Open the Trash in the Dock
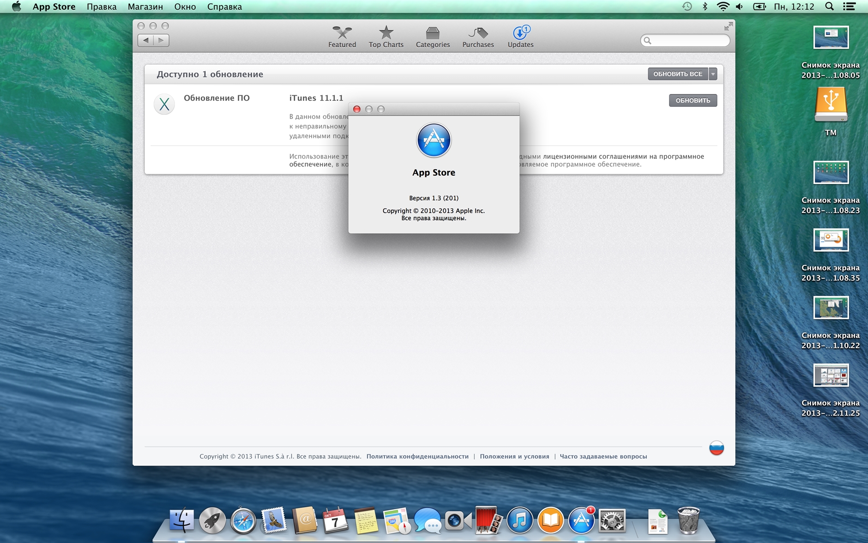The width and height of the screenshot is (868, 543). (x=688, y=521)
